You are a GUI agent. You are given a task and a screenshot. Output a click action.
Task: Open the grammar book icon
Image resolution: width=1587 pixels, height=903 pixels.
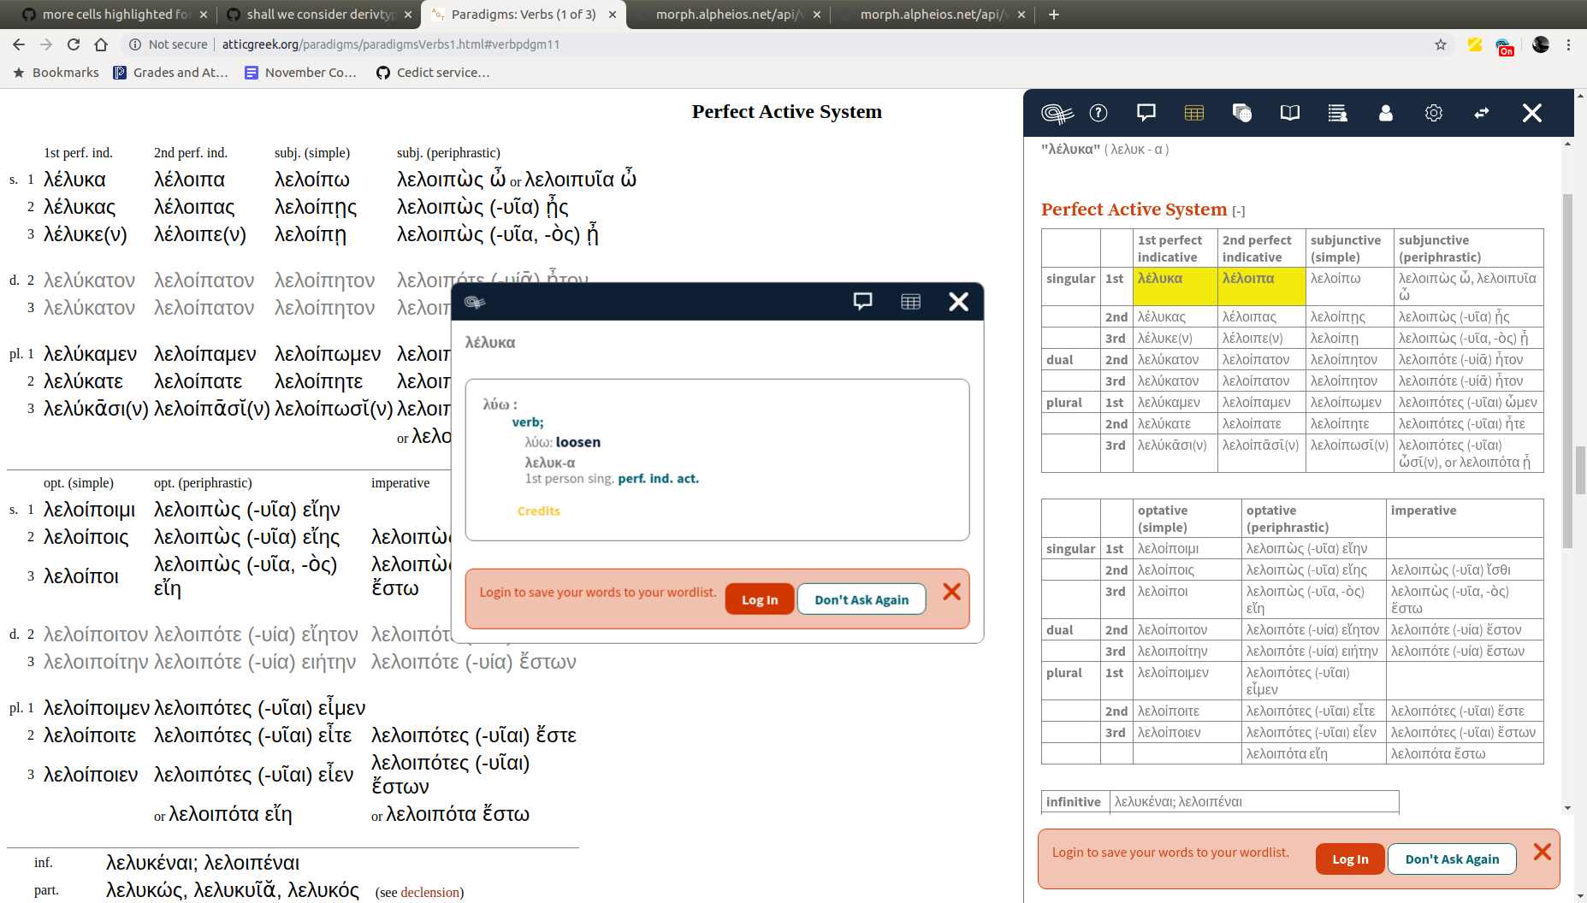click(x=1290, y=112)
